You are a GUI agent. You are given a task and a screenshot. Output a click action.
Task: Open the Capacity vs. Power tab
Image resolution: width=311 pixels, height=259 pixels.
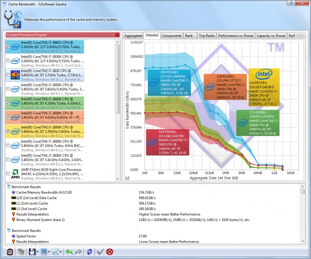click(271, 36)
